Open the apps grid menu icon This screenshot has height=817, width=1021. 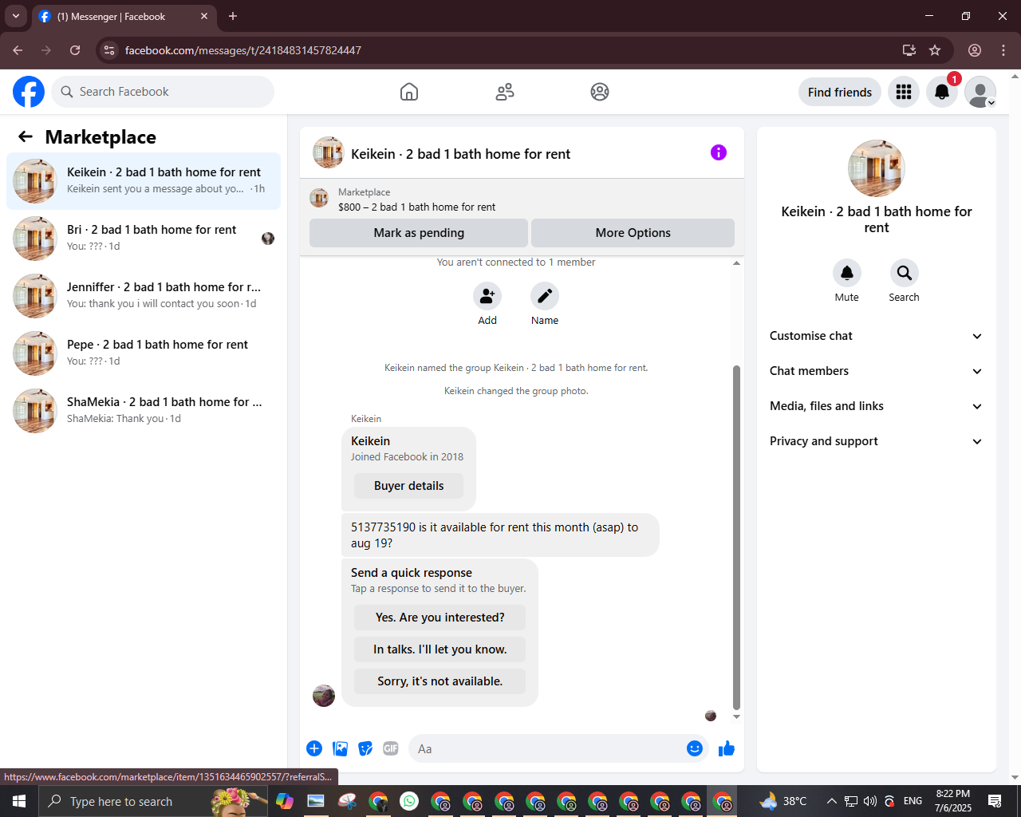(x=904, y=92)
